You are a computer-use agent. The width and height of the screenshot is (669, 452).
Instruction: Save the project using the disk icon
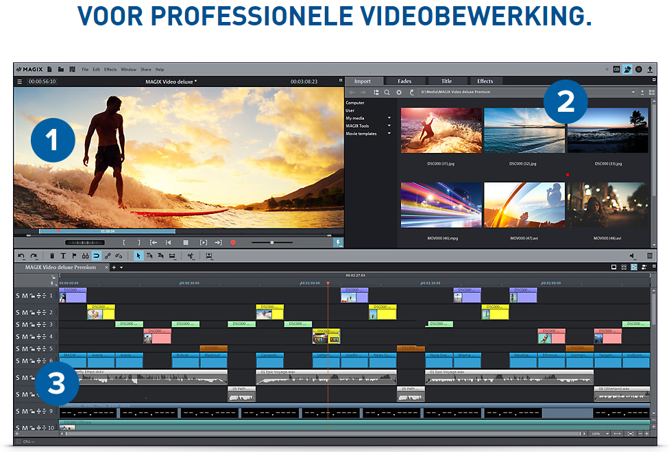[72, 69]
